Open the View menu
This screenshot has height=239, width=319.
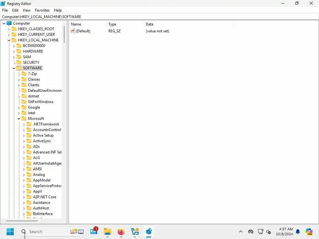point(26,10)
